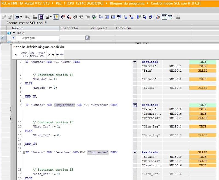
Task: Click the data type picker icon in the Agregar row
Action: coord(87,38)
